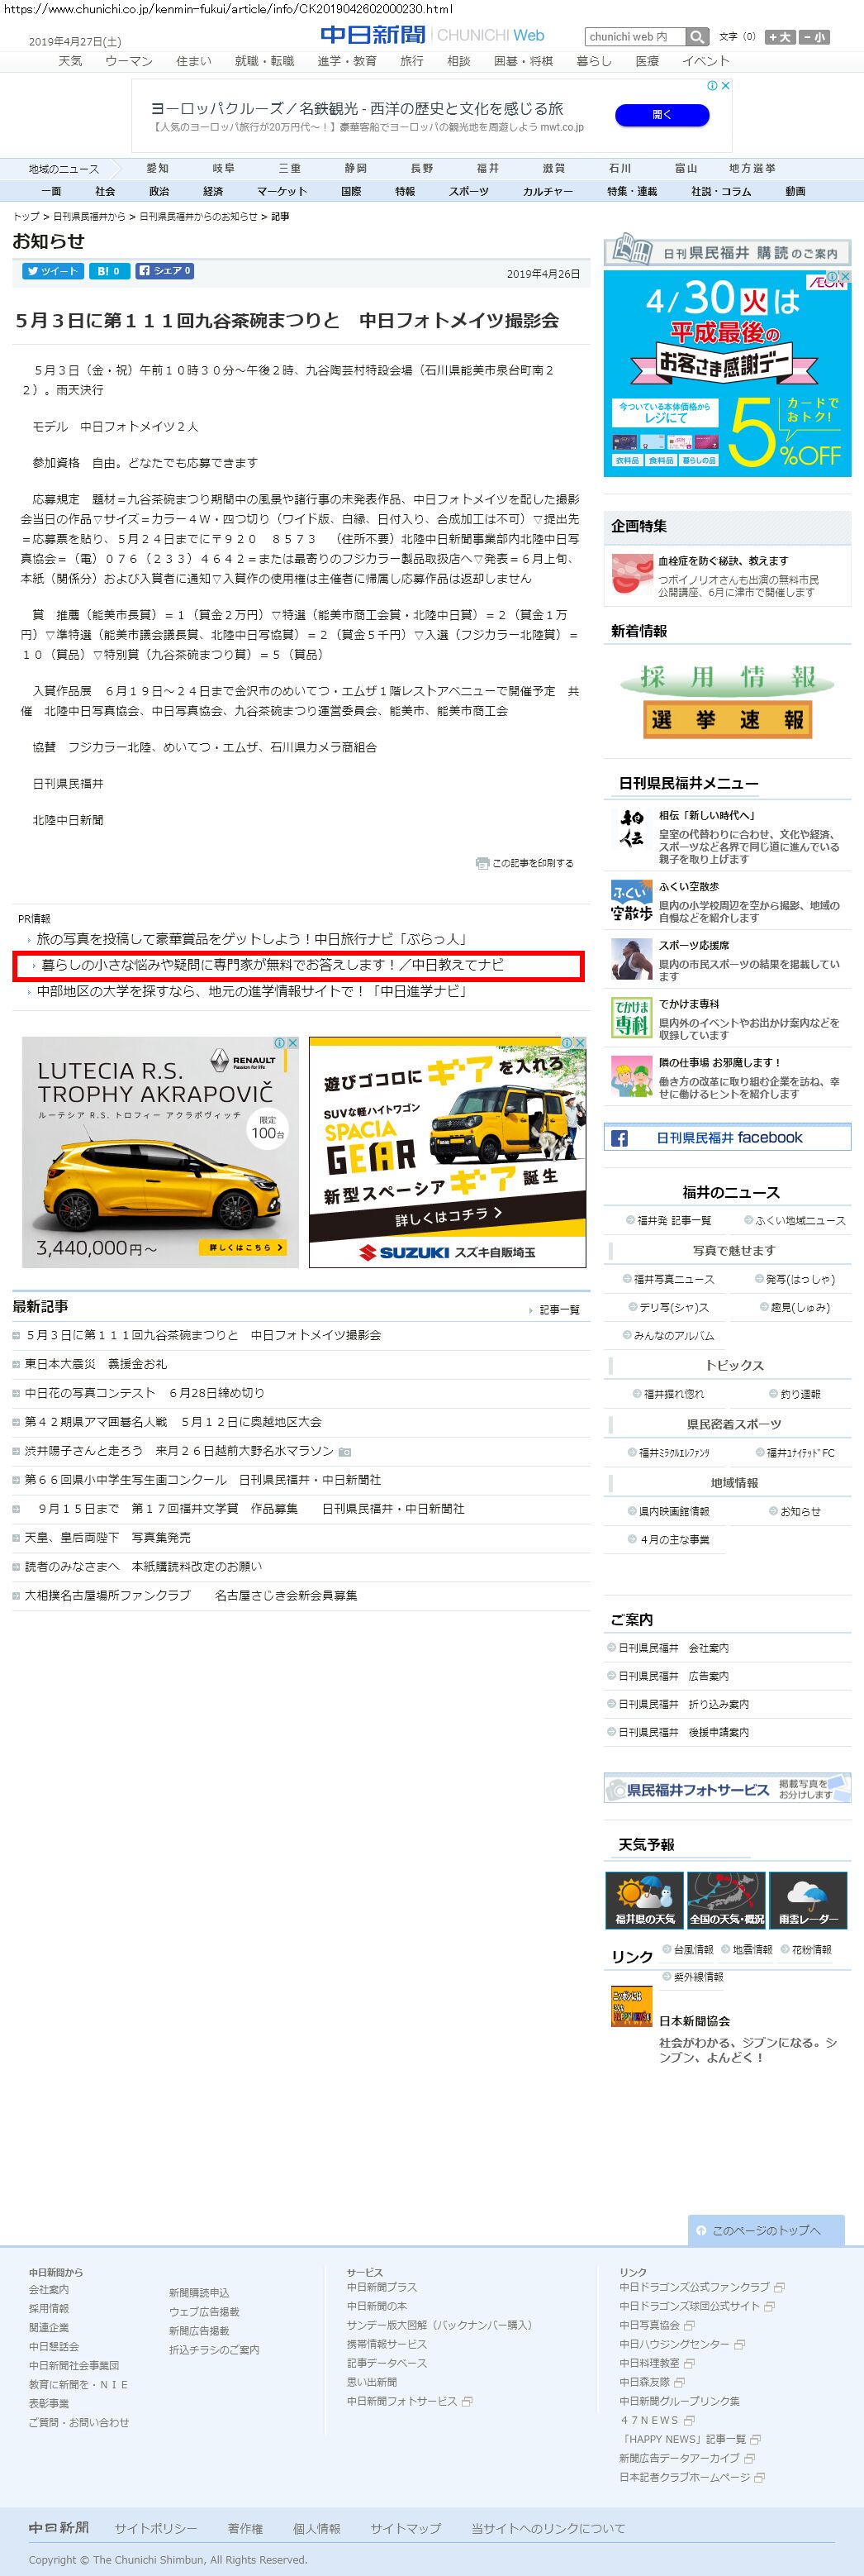The height and width of the screenshot is (2576, 864).
Task: Open the 経済 section tab
Action: pyautogui.click(x=213, y=191)
